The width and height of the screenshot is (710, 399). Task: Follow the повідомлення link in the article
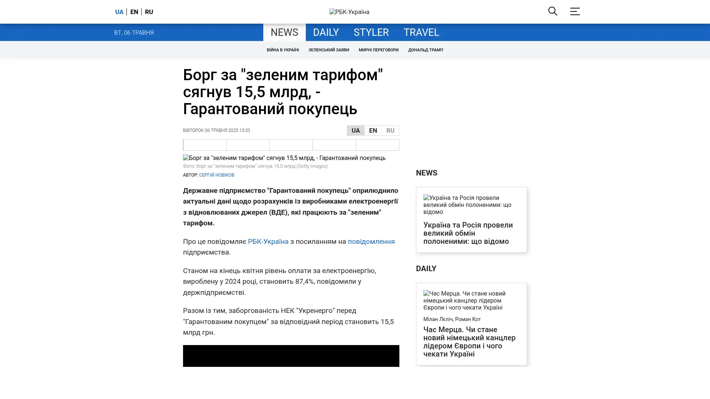coord(371,242)
